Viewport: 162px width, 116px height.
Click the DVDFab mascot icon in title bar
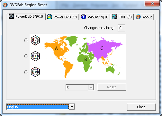tap(5, 5)
